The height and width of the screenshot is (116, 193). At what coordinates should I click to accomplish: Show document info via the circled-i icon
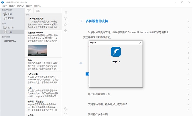click(x=65, y=19)
